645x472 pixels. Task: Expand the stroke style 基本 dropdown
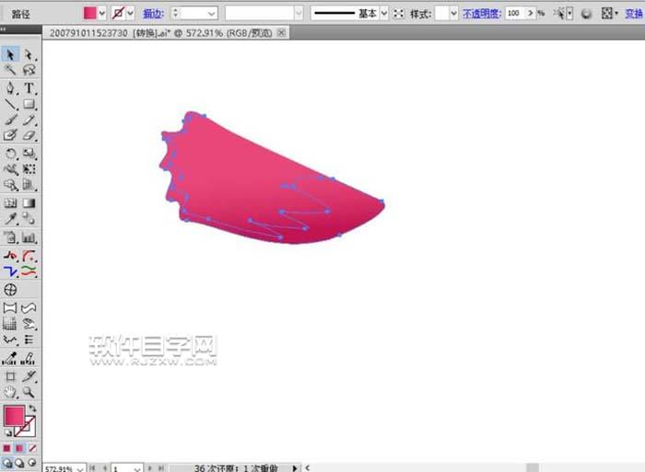coord(385,14)
